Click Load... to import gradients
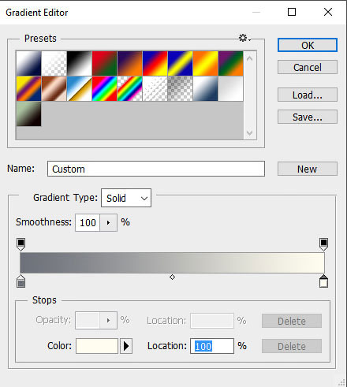The height and width of the screenshot is (387, 347). pyautogui.click(x=308, y=95)
